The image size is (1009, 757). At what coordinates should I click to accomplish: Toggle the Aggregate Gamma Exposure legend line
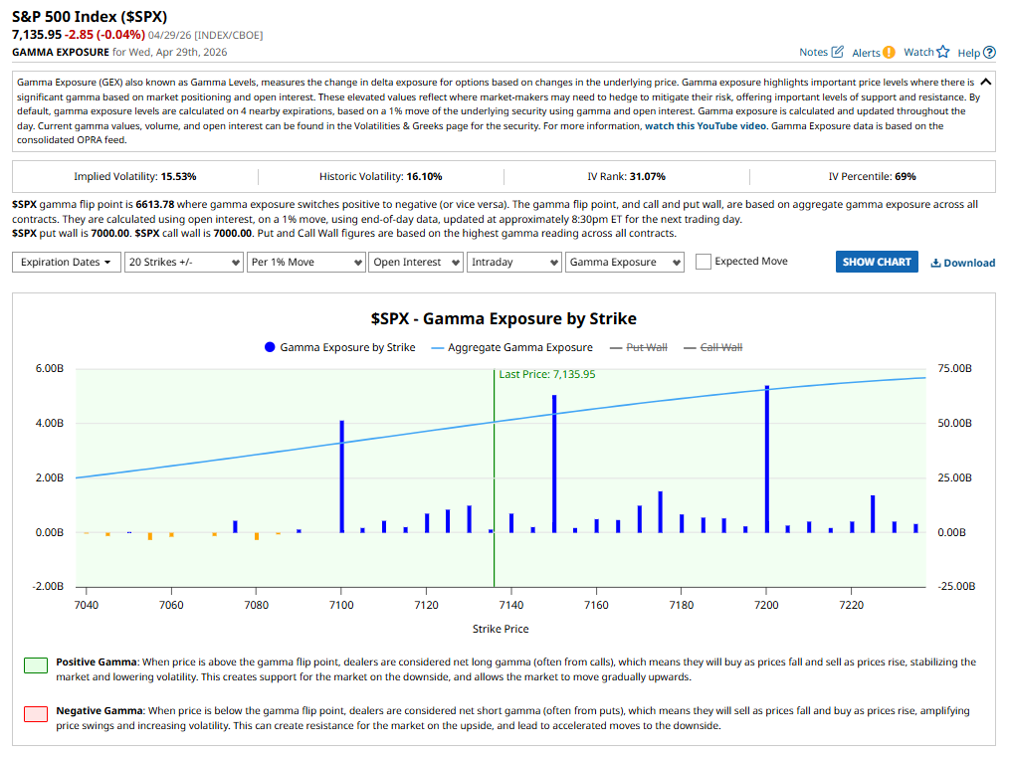[x=511, y=347]
